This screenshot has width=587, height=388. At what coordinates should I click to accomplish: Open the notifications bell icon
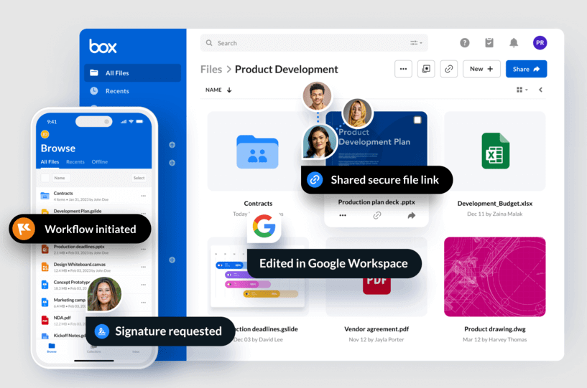(x=514, y=43)
